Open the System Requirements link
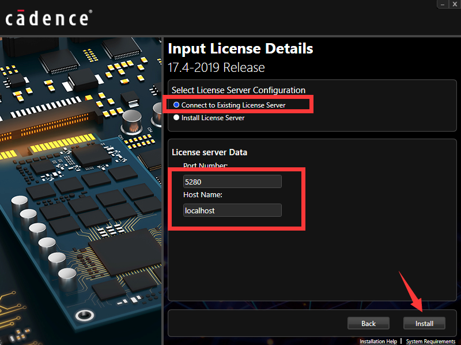Viewport: 461px width, 345px height. (430, 342)
